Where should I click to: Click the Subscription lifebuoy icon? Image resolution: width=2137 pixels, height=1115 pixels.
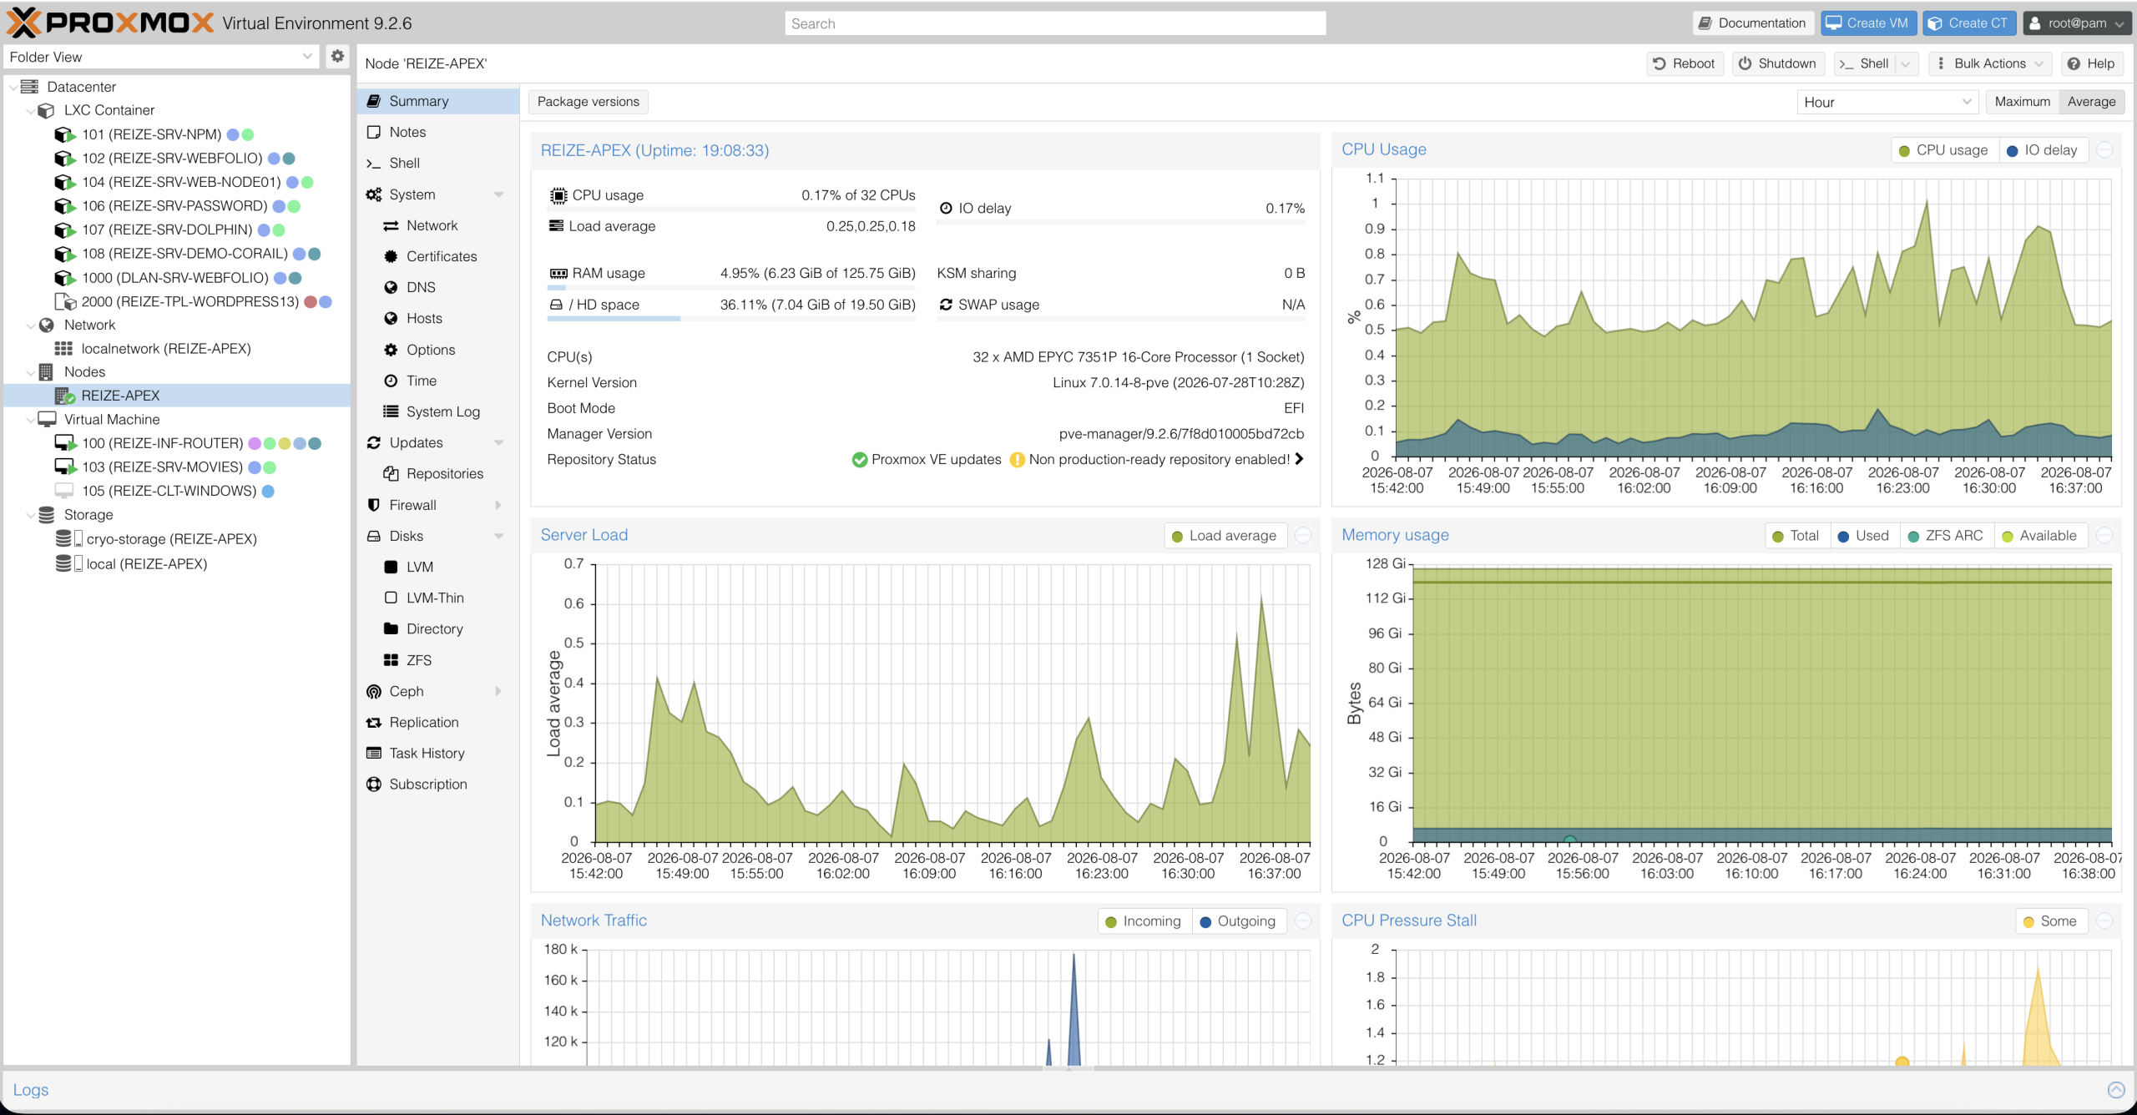click(x=374, y=784)
